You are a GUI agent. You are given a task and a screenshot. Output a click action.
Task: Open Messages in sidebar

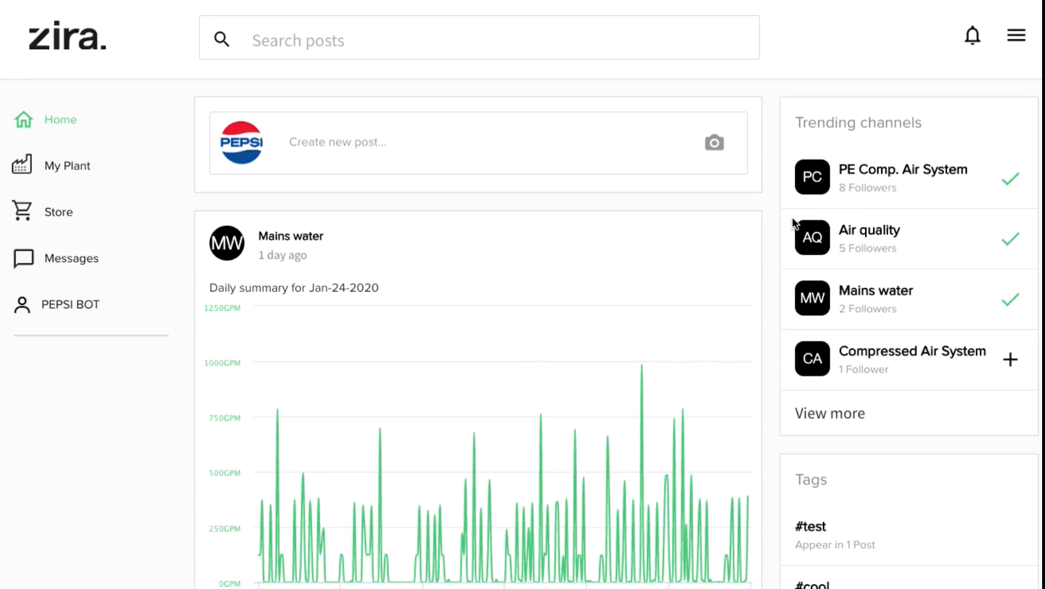tap(71, 259)
